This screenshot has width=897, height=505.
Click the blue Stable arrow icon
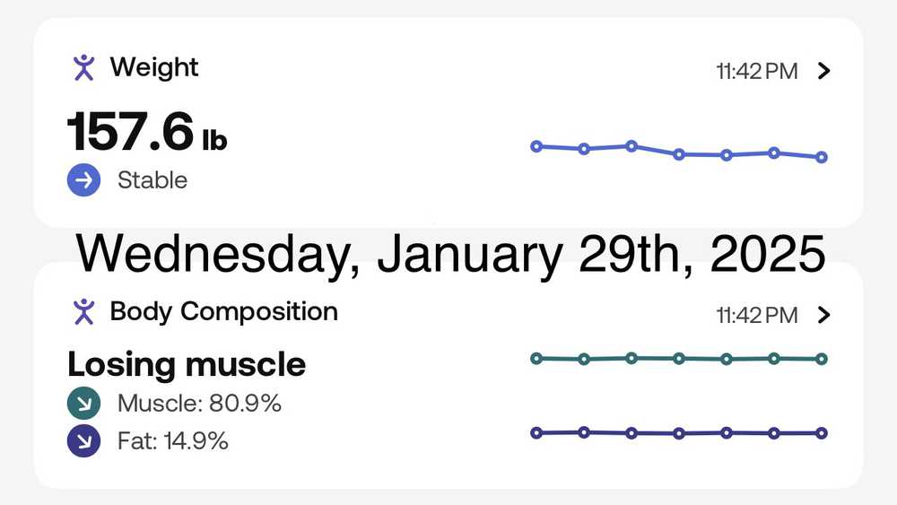pos(83,180)
